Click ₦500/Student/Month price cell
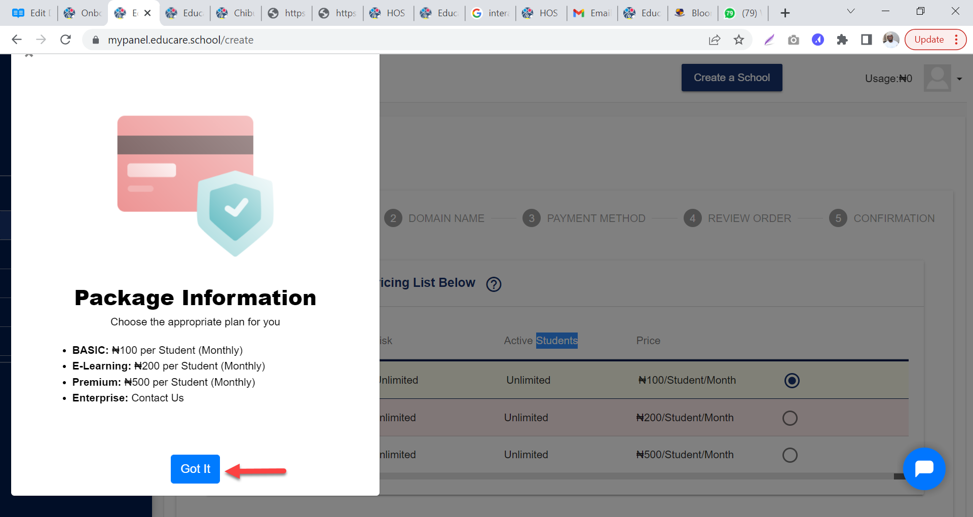This screenshot has height=517, width=973. pos(685,455)
